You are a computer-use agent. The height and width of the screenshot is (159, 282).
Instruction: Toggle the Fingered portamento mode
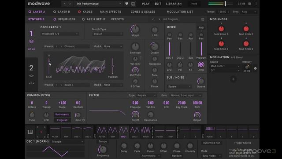62,120
